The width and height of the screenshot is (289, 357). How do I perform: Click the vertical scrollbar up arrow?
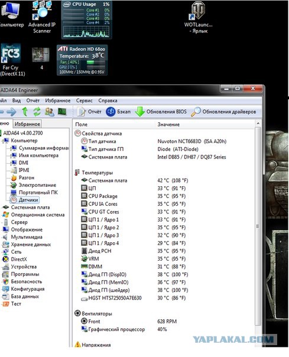click(258, 124)
